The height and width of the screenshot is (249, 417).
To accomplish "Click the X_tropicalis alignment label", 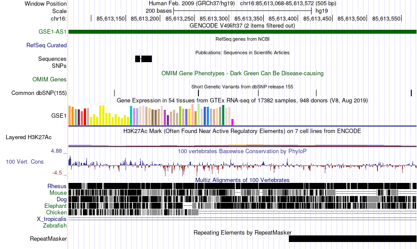I will (52, 219).
